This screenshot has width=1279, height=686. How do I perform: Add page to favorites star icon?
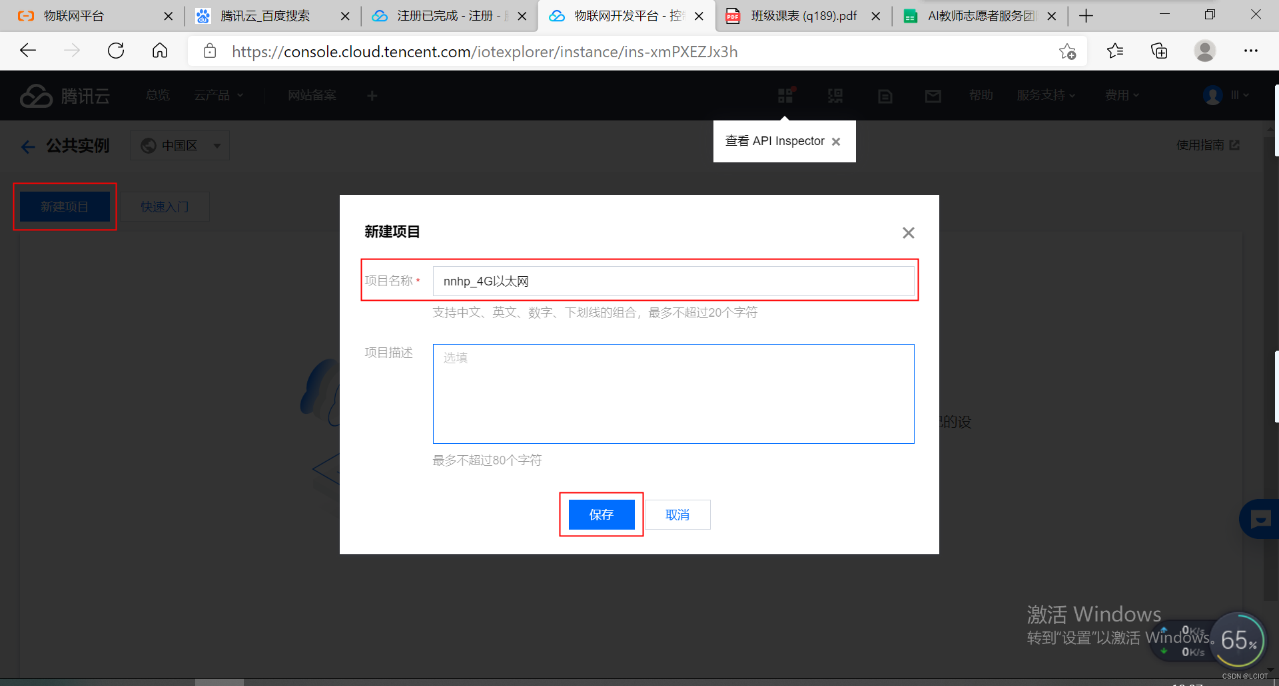(x=1067, y=51)
